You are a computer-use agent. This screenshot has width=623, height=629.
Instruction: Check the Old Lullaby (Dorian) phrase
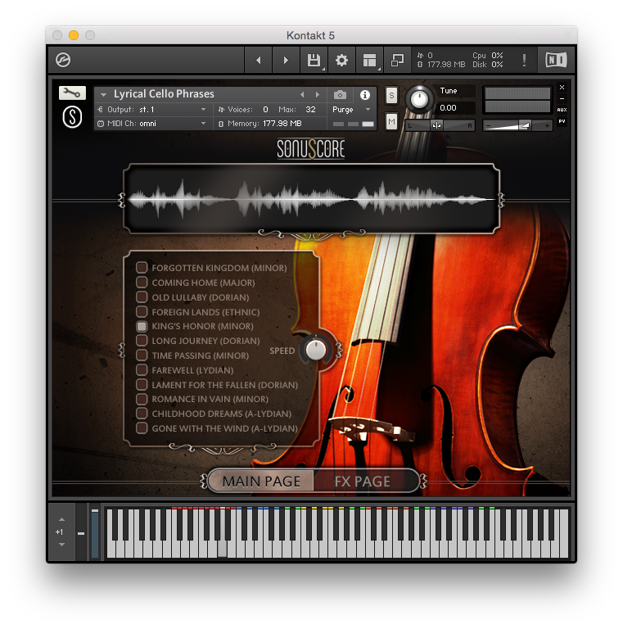pyautogui.click(x=142, y=296)
